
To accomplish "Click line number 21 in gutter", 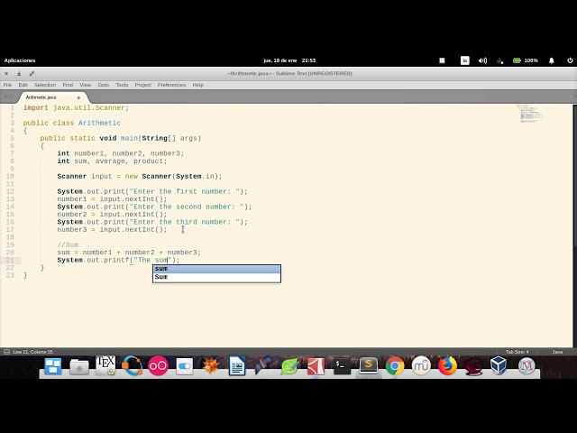I will pos(10,260).
